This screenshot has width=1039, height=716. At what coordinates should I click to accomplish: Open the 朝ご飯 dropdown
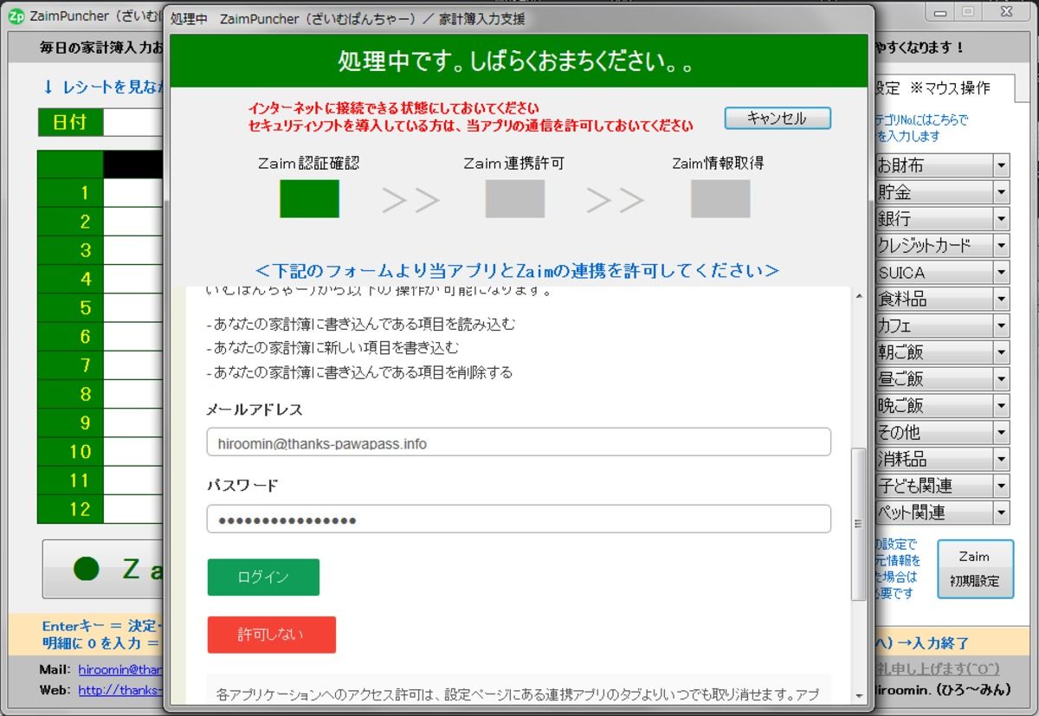(x=1001, y=352)
